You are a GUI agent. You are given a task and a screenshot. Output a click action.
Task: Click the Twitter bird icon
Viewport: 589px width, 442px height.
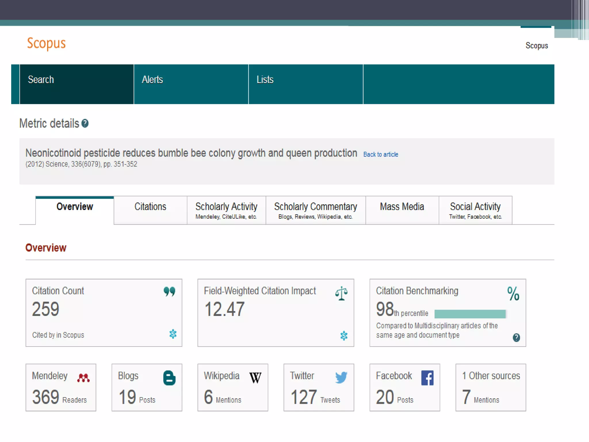(341, 377)
